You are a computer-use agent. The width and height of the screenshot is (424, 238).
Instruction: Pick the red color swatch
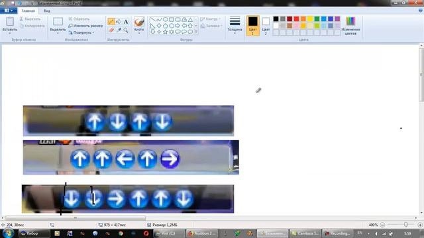point(296,19)
